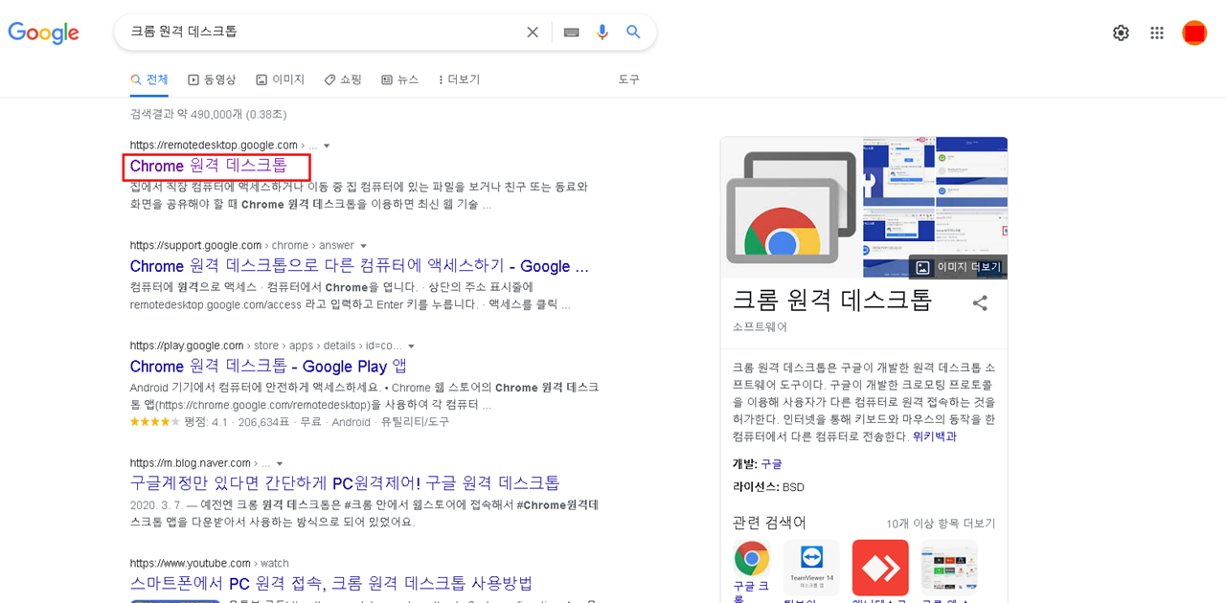The image size is (1226, 603).
Task: Share the knowledge panel via share icon
Action: click(980, 302)
